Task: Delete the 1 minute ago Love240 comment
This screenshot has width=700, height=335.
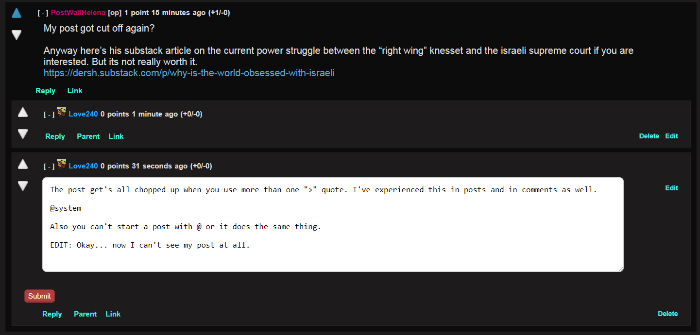Action: tap(649, 136)
